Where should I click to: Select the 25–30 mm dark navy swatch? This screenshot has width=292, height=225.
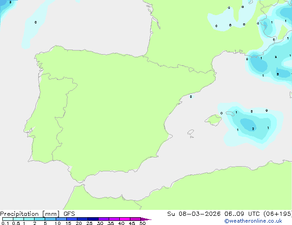tap(93, 219)
